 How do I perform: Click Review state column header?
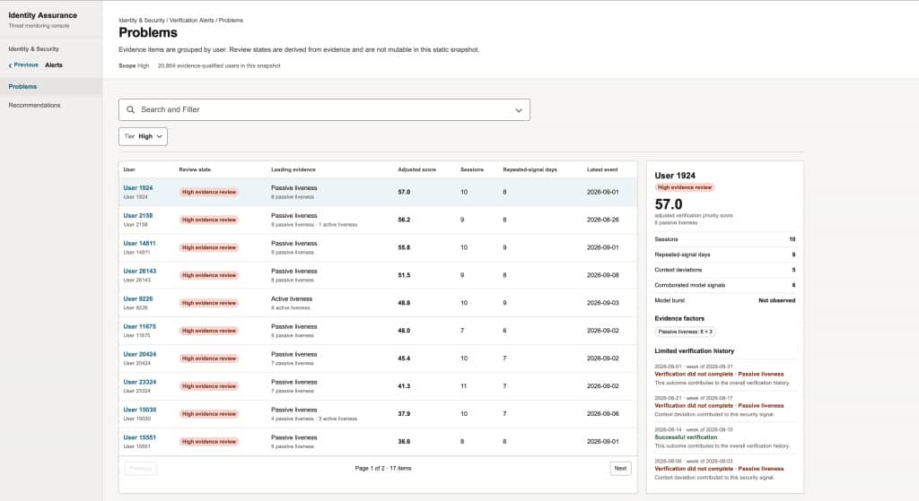195,169
